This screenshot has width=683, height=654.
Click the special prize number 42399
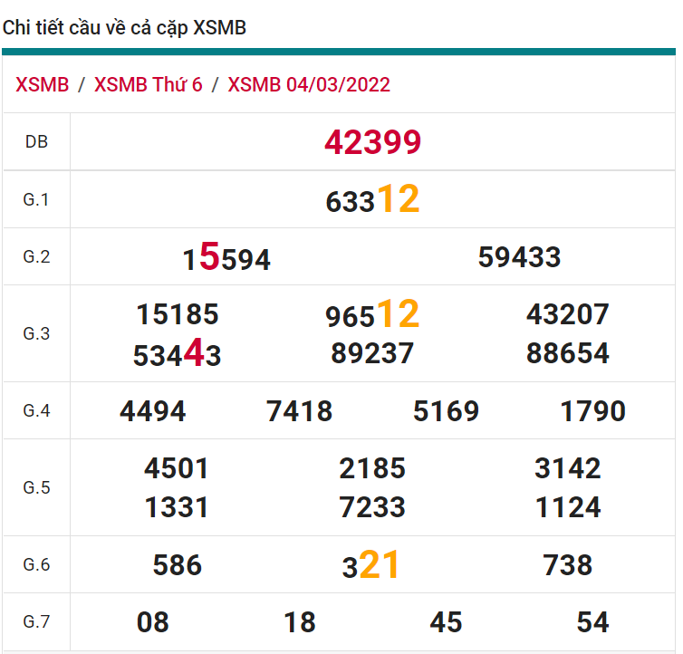(x=372, y=142)
